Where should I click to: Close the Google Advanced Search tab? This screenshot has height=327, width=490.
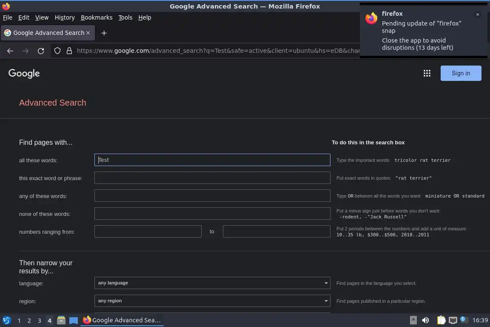[88, 33]
